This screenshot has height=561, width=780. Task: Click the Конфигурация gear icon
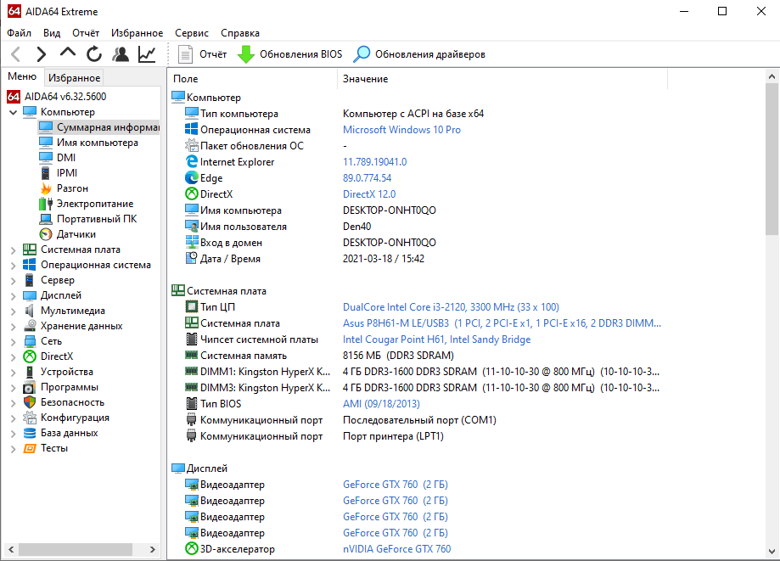(x=30, y=418)
